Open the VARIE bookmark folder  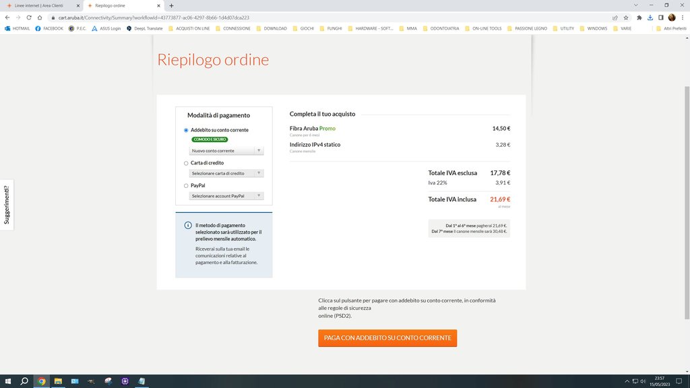tap(622, 28)
